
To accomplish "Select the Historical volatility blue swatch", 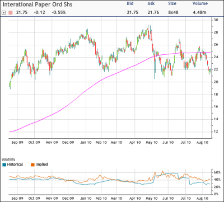I will [4, 165].
